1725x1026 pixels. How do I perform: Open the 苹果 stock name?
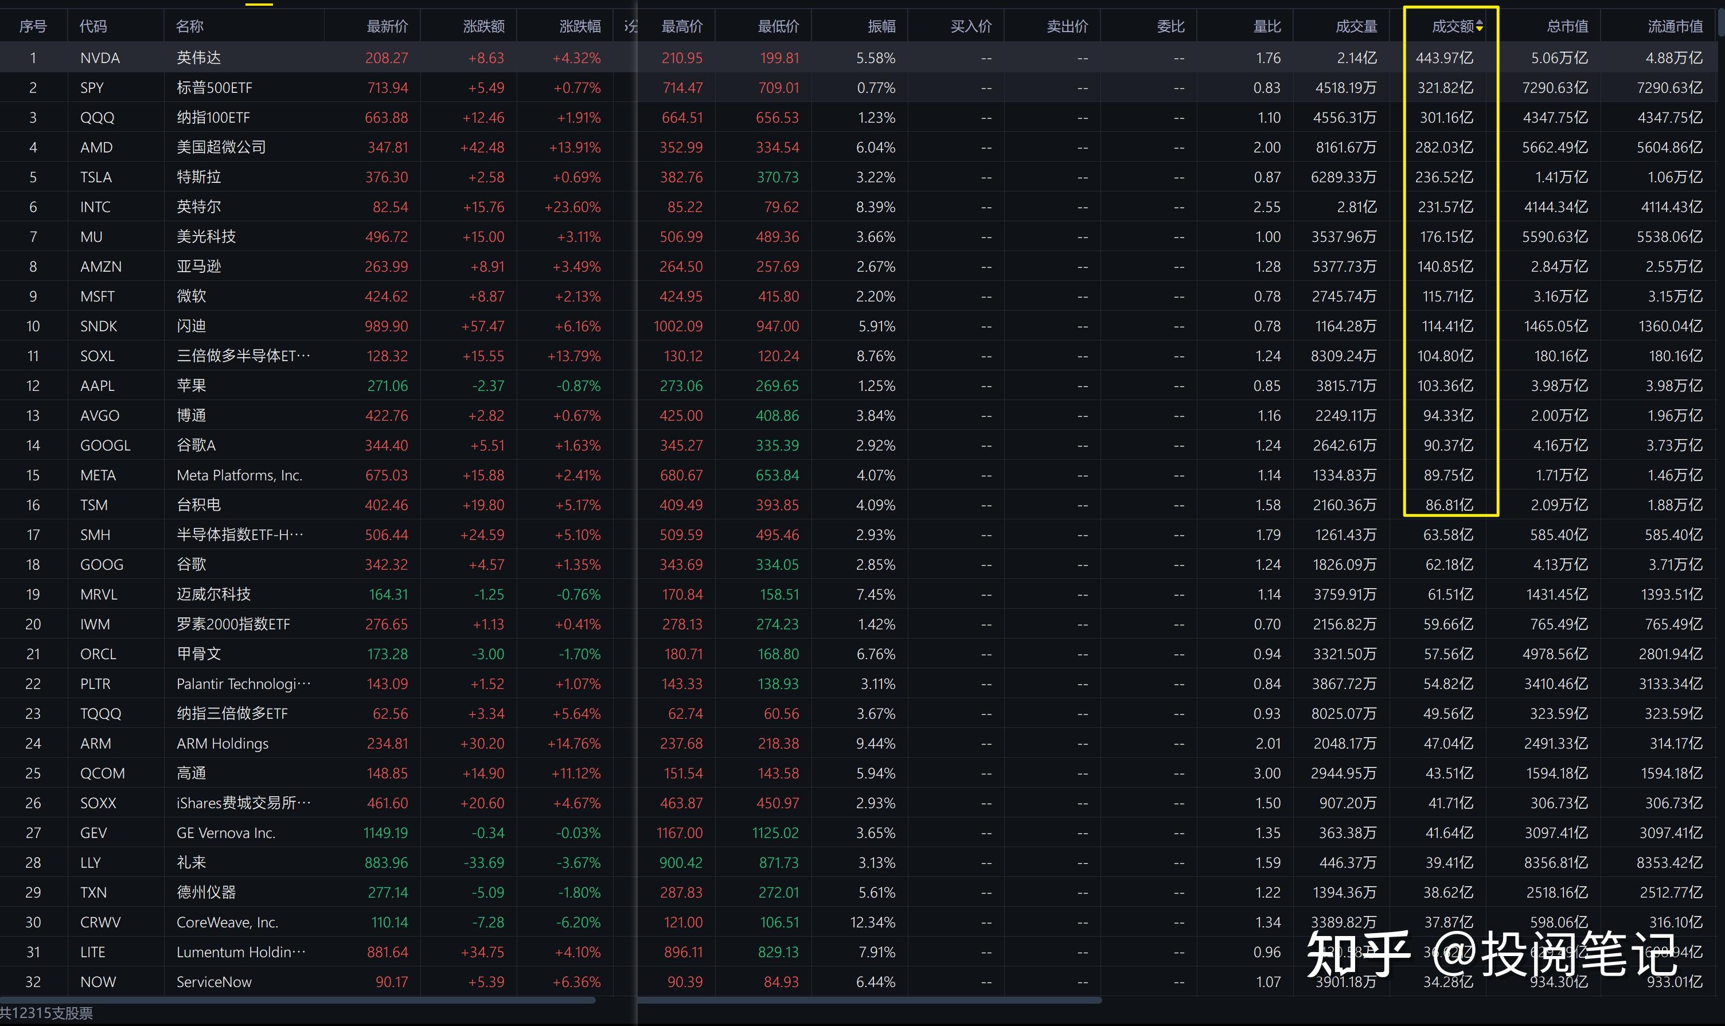click(191, 385)
